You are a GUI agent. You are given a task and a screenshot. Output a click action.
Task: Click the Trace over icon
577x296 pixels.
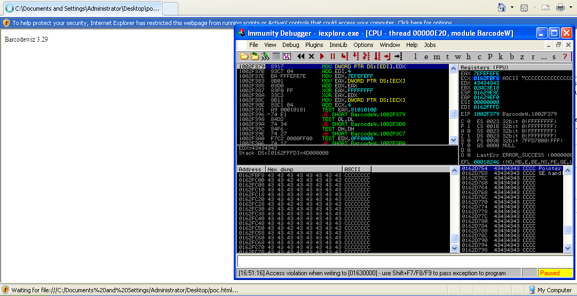377,56
